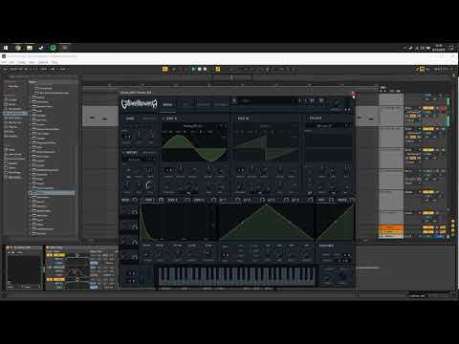Image resolution: width=459 pixels, height=344 pixels.
Task: Adjust Serum's Master volume knob
Action: 336,102
